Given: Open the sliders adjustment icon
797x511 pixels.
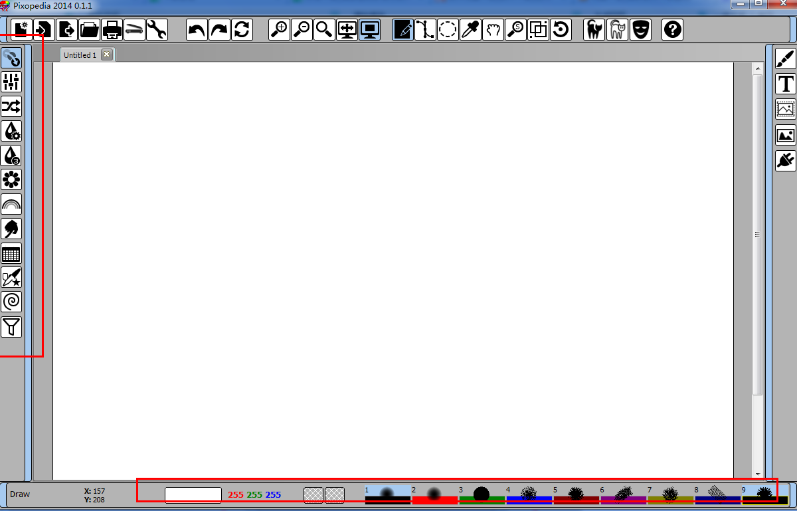Looking at the screenshot, I should (x=11, y=82).
